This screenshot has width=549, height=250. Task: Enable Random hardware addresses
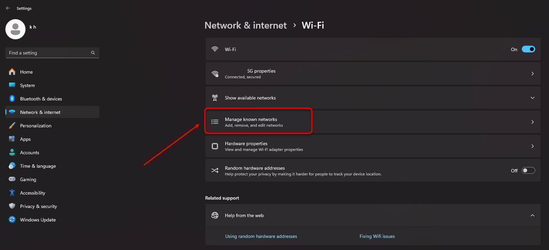[528, 170]
